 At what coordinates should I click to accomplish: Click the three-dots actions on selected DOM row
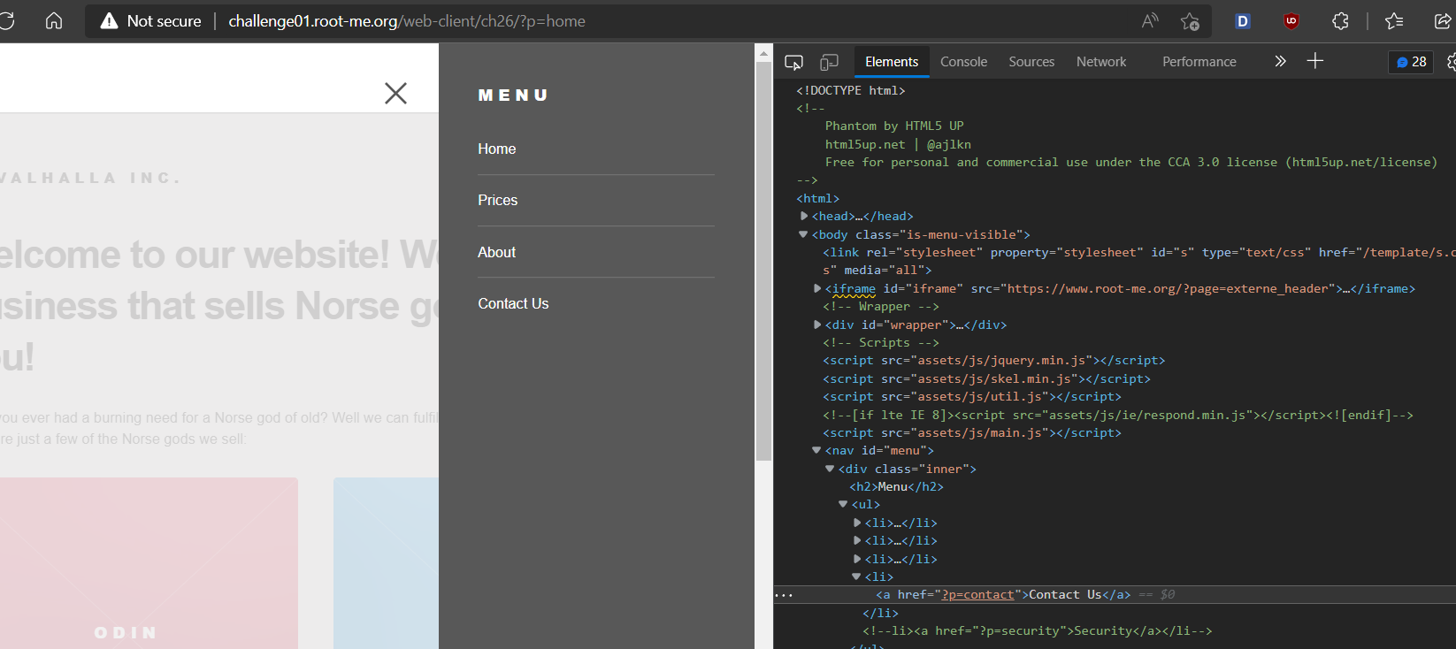tap(784, 595)
